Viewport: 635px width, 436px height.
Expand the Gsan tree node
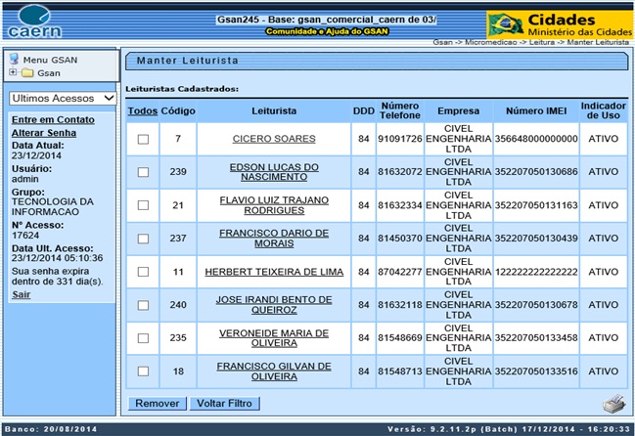click(12, 73)
